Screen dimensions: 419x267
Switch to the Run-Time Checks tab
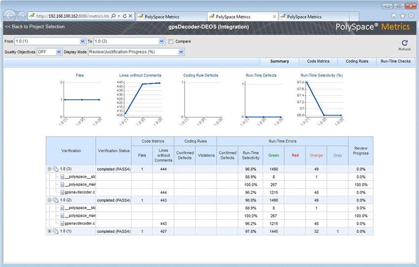pos(395,61)
